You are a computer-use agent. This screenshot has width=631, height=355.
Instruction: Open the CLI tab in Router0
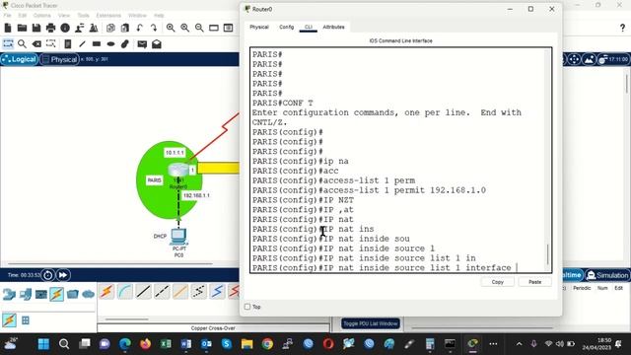pos(309,27)
